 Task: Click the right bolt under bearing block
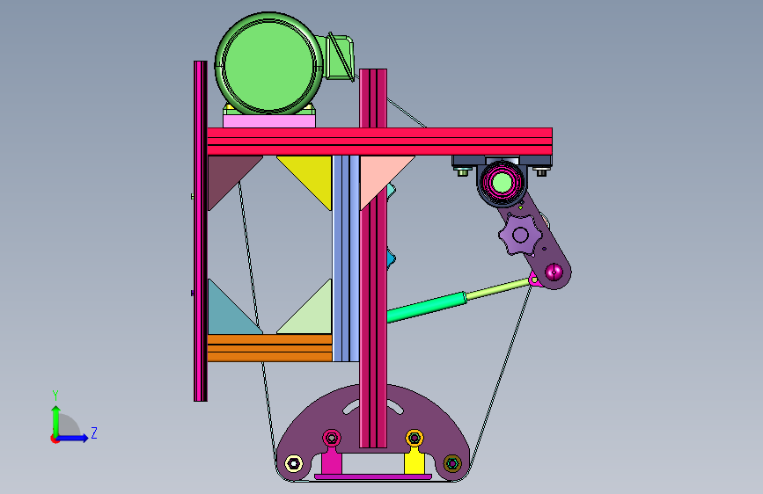(541, 171)
